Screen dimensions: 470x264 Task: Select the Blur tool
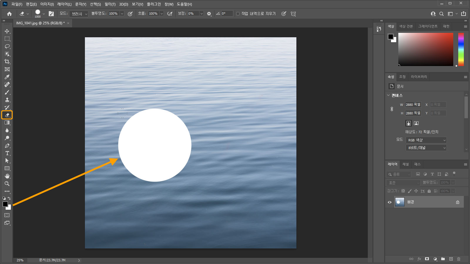7,130
